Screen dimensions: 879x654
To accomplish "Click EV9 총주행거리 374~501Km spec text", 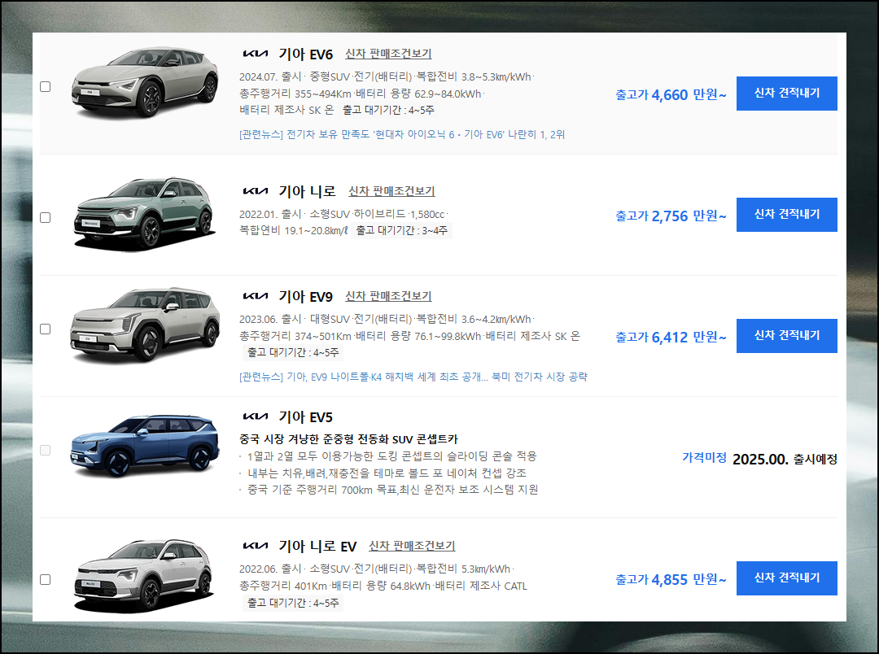I will (x=295, y=336).
